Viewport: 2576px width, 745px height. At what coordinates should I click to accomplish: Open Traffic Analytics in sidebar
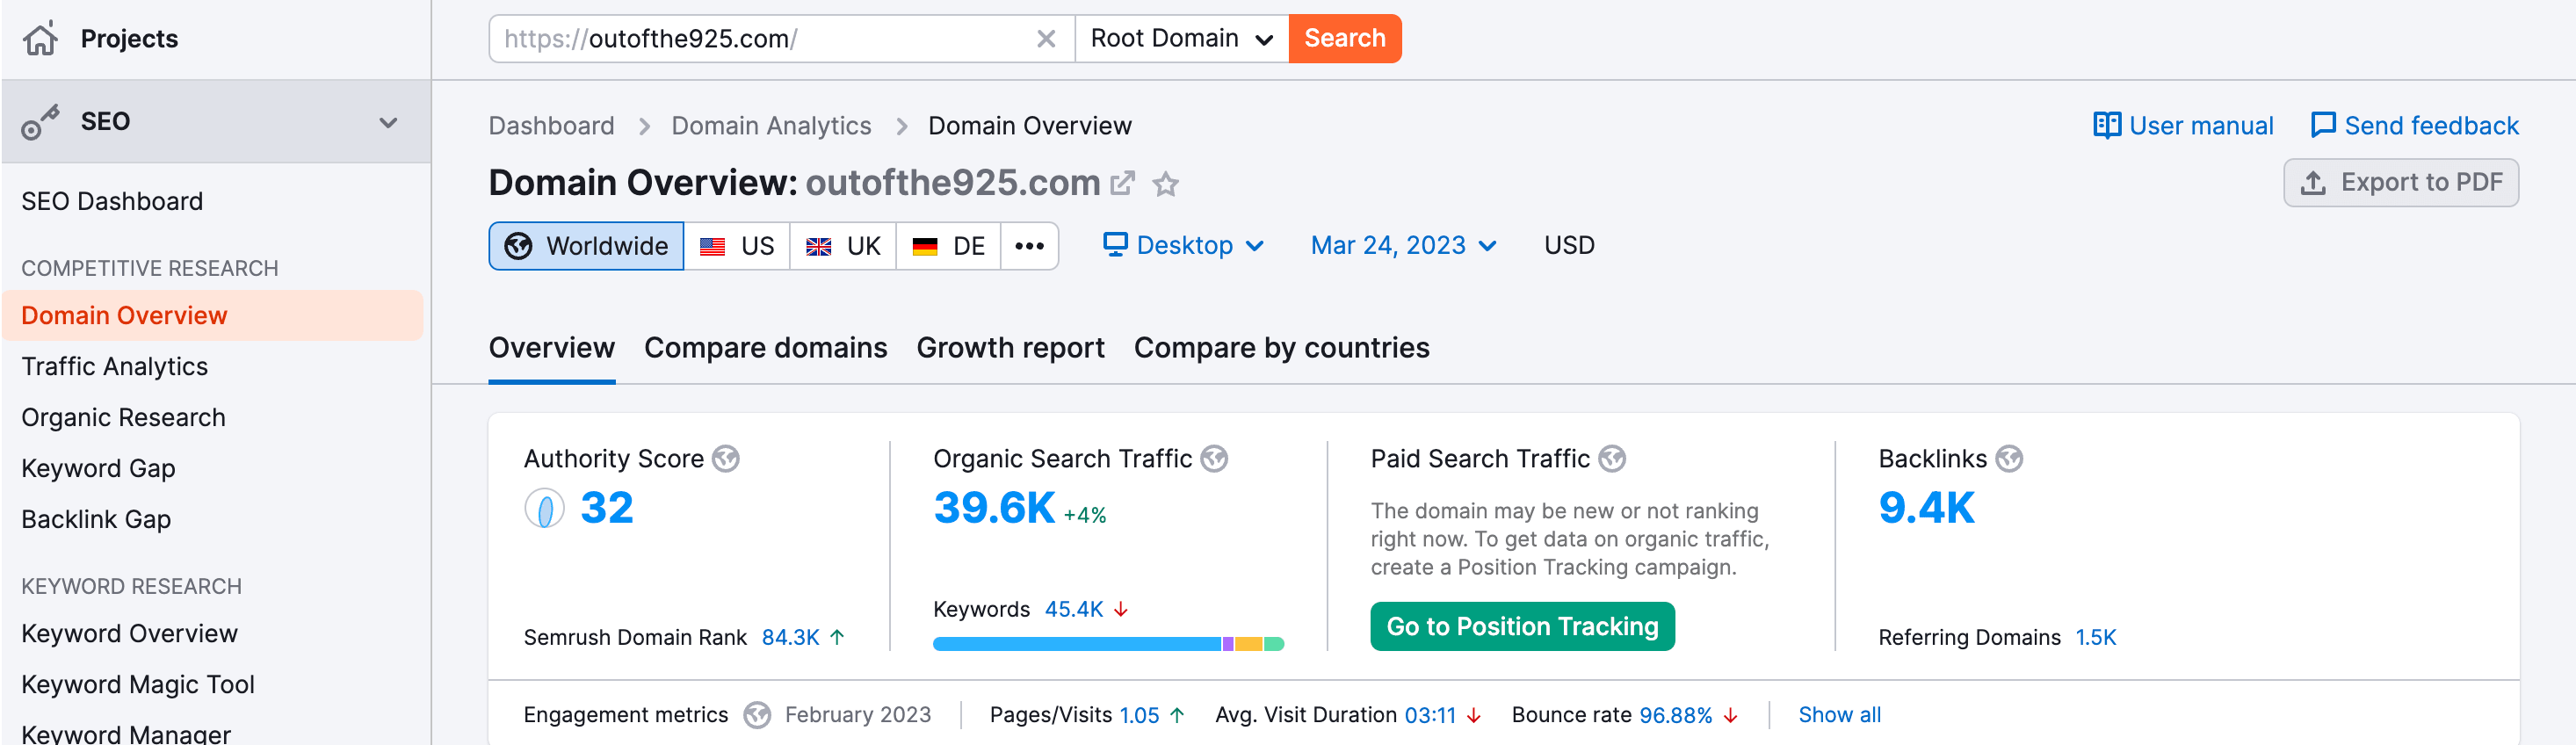[x=114, y=366]
